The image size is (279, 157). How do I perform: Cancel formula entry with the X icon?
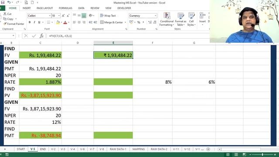[26, 36]
